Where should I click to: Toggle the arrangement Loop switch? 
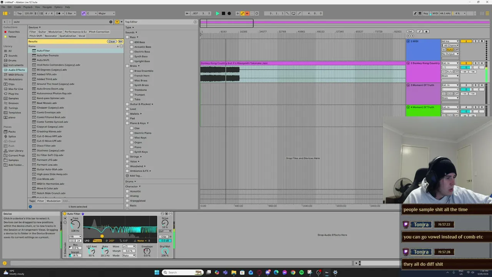pos(293,13)
